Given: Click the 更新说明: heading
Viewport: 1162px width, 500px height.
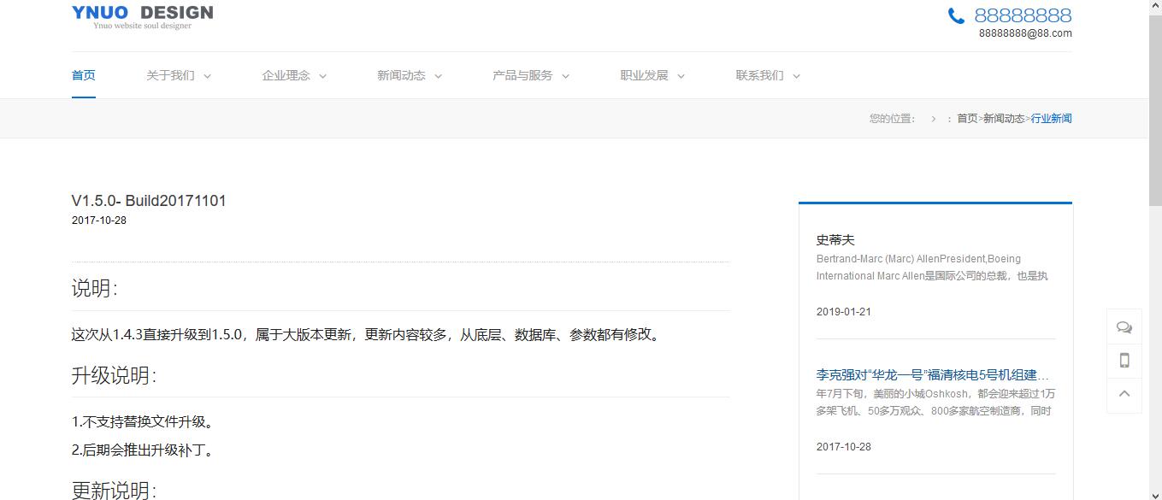Looking at the screenshot, I should [x=115, y=490].
